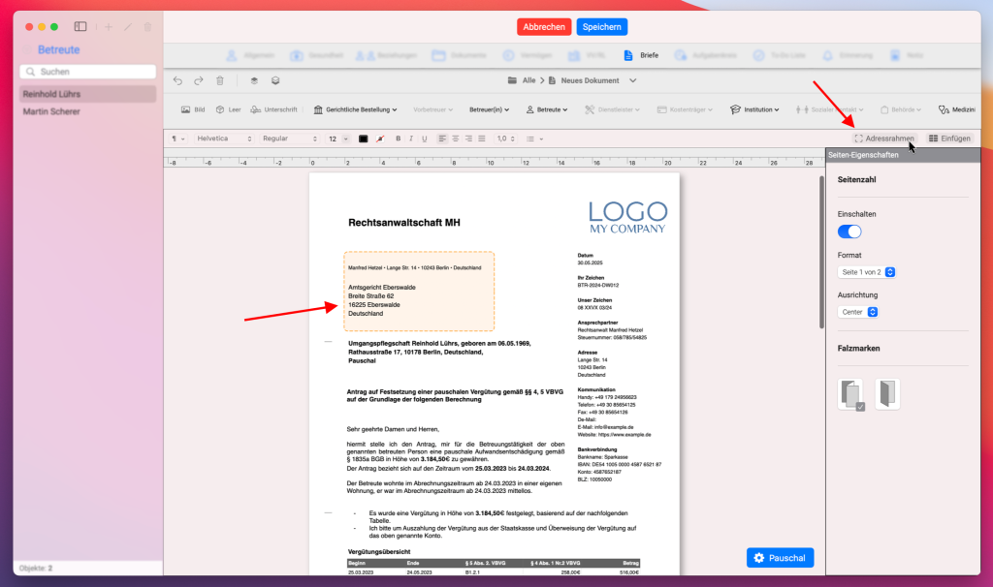
Task: Click the plus icon in the sidebar toolbar
Action: tap(109, 26)
